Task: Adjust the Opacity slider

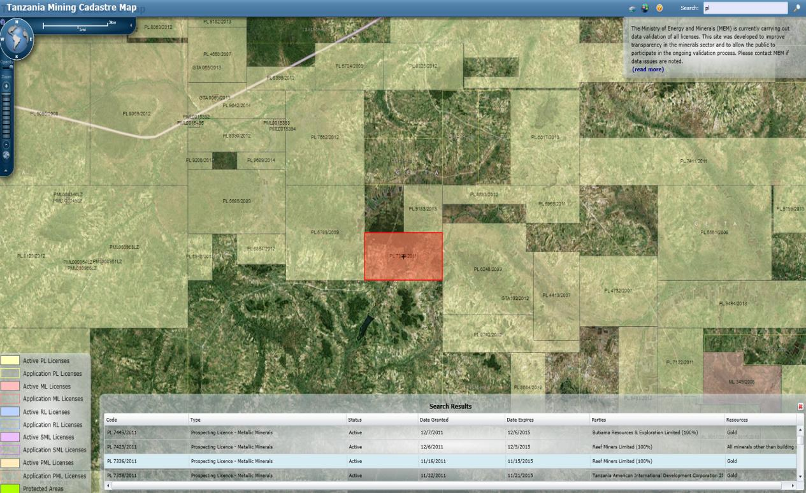Action: (x=7, y=67)
